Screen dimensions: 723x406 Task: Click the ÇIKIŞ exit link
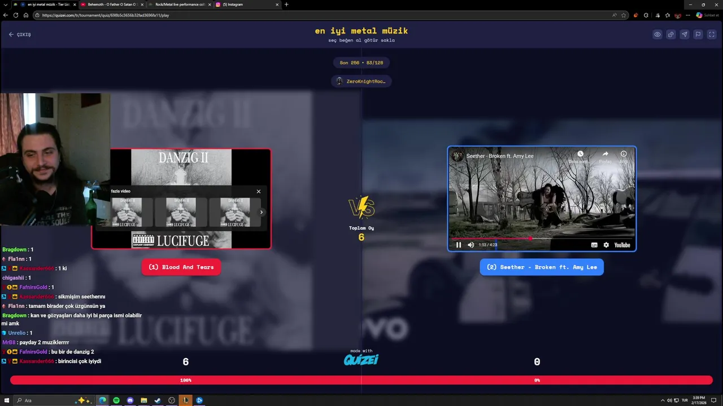click(x=20, y=34)
